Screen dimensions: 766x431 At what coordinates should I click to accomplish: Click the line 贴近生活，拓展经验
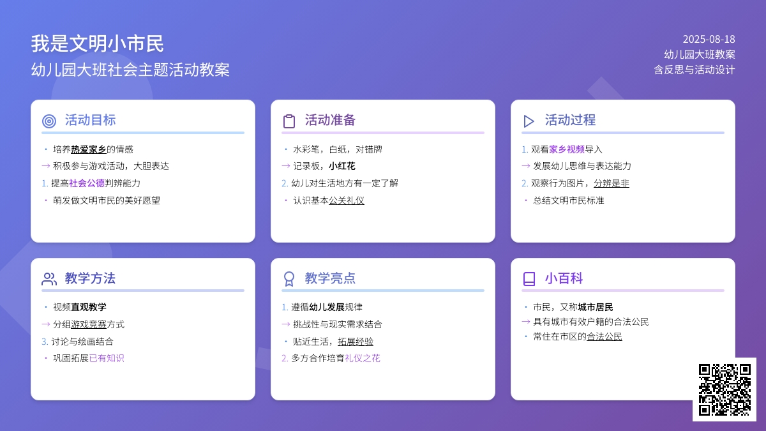click(333, 342)
